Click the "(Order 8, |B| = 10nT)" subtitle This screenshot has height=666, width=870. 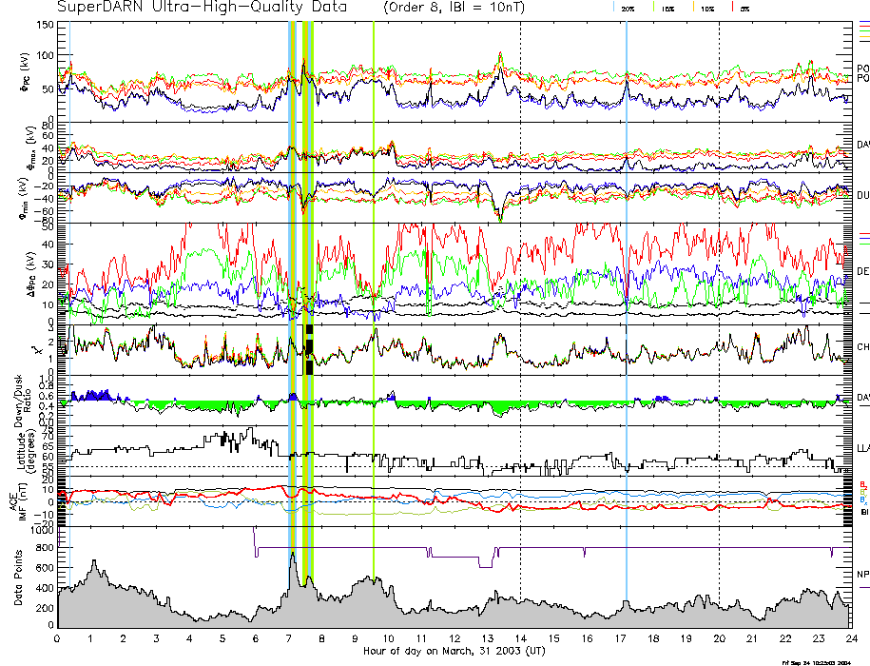[x=454, y=8]
